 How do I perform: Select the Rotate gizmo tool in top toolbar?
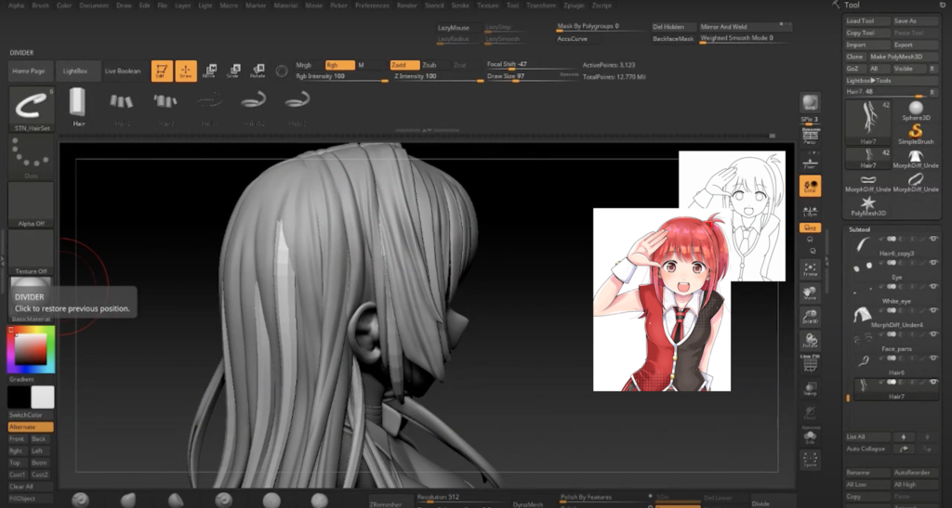pyautogui.click(x=258, y=71)
